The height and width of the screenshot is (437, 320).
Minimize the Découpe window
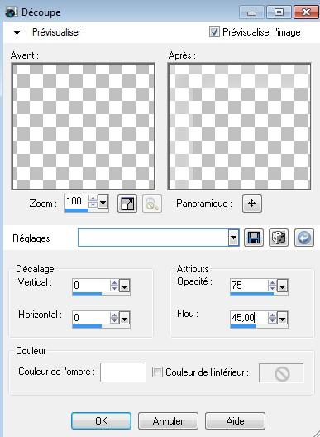(x=251, y=12)
